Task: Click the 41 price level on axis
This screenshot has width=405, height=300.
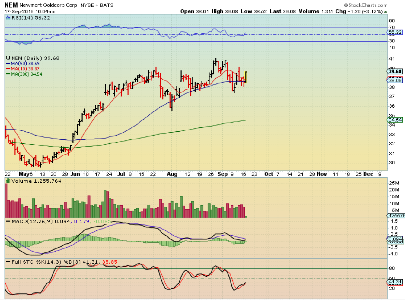Action: 392,59
